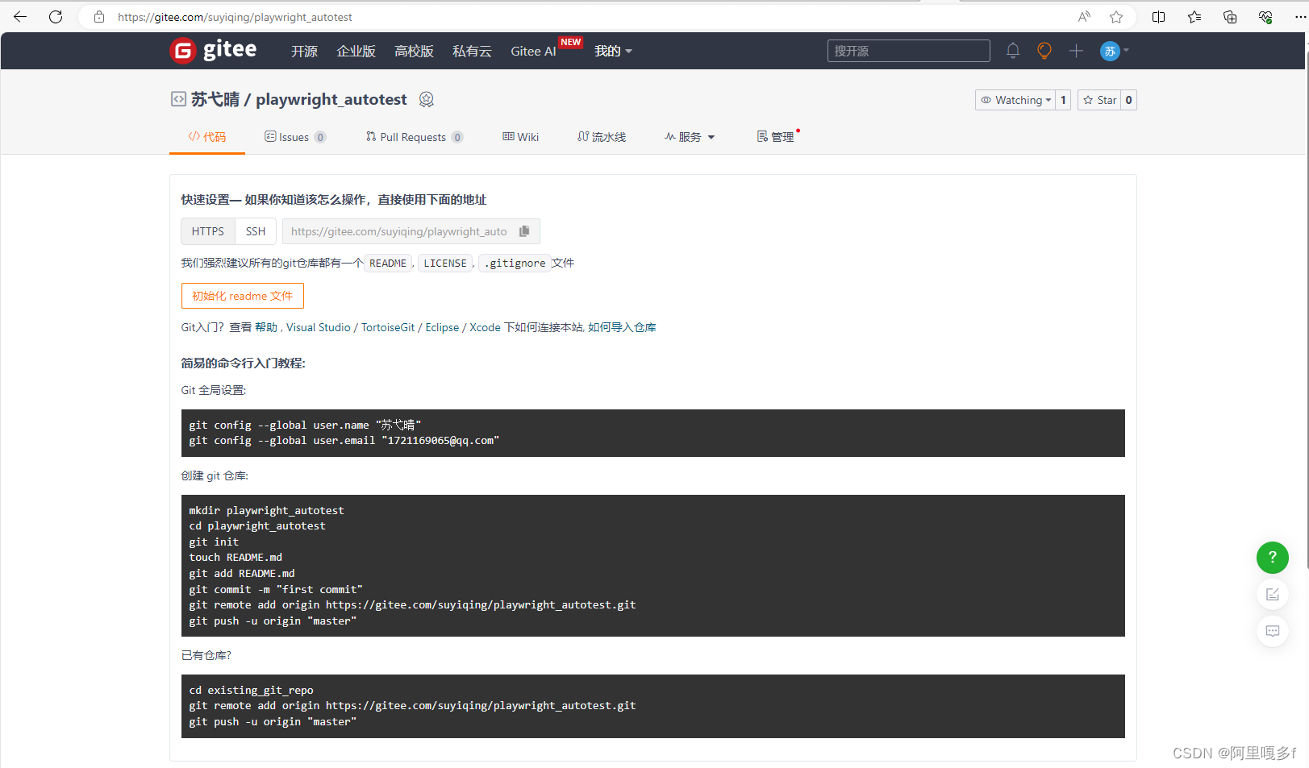
Task: Open the Eclipse link
Action: (442, 327)
